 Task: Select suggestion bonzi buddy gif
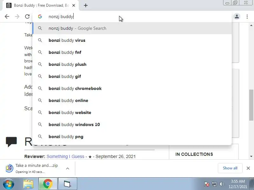click(x=132, y=76)
